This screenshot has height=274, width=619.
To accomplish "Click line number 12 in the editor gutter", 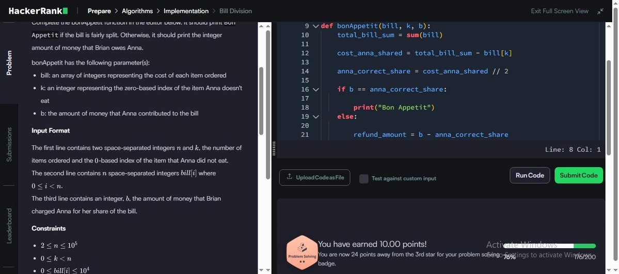I will click(x=305, y=53).
